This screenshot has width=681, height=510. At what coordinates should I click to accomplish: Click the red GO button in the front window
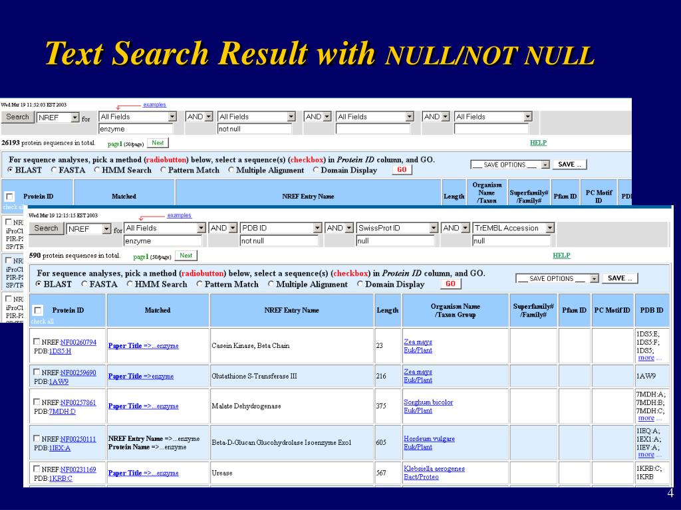(450, 284)
